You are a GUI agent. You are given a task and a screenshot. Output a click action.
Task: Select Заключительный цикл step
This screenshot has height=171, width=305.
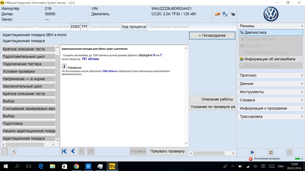pos(29,86)
